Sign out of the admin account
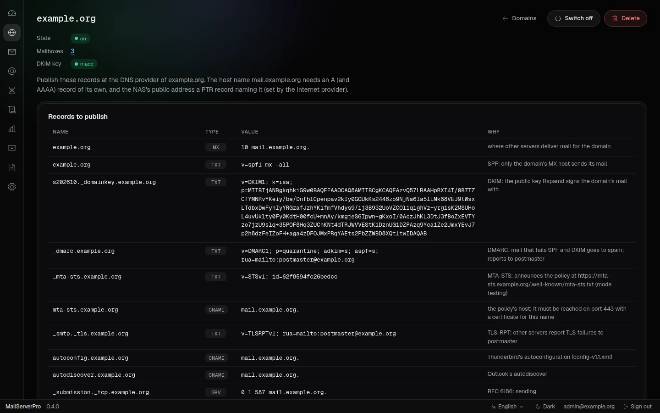This screenshot has height=413, width=660. [x=638, y=407]
